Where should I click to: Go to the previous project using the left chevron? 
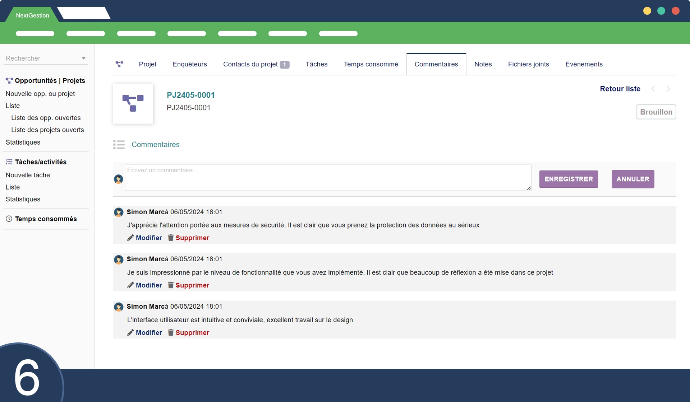(x=653, y=89)
